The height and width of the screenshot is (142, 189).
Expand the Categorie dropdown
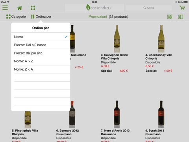16,17
